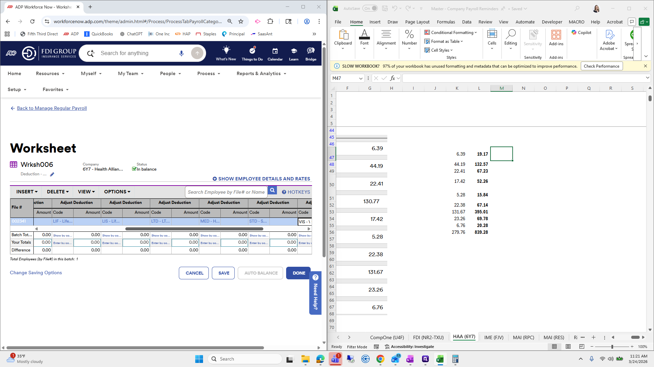Image resolution: width=654 pixels, height=367 pixels.
Task: Switch to the Formulas ribbon tab
Action: coord(446,21)
